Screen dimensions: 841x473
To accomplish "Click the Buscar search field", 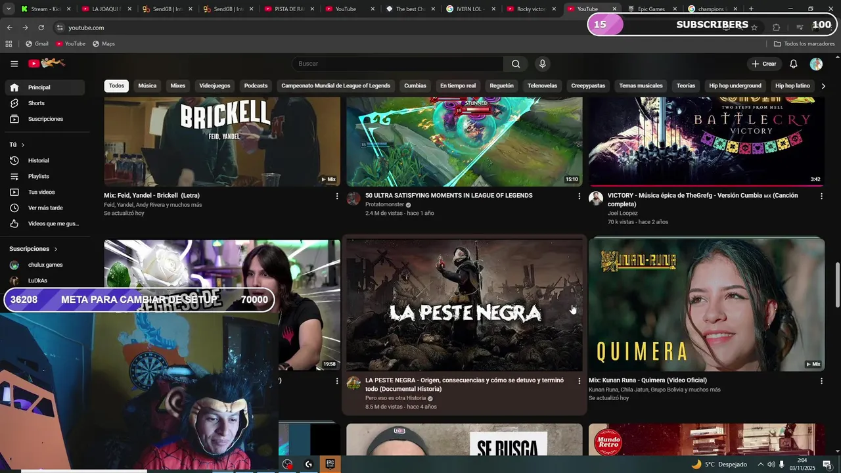I will point(398,64).
